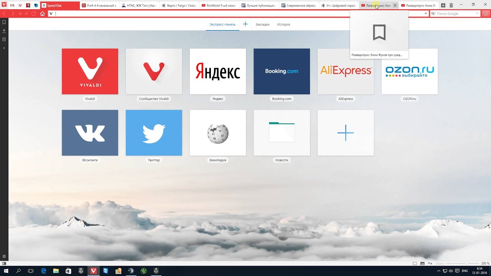491x276 pixels.
Task: Add a new speed dial group
Action: (x=245, y=24)
